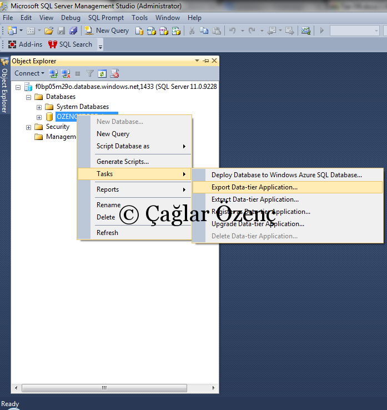Click the Filter funnel icon
The image size is (387, 410).
click(x=90, y=74)
